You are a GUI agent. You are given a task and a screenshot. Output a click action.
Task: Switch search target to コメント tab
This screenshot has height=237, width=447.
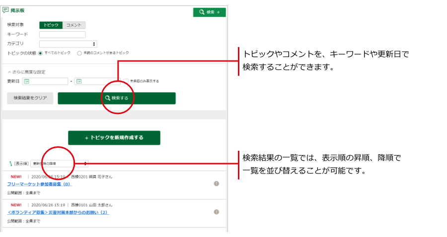point(74,25)
